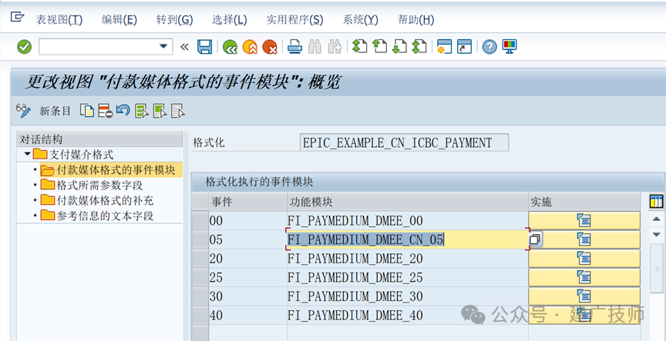Screen dimensions: 666x341
Task: Open the 系统(Y) menu
Action: click(360, 19)
